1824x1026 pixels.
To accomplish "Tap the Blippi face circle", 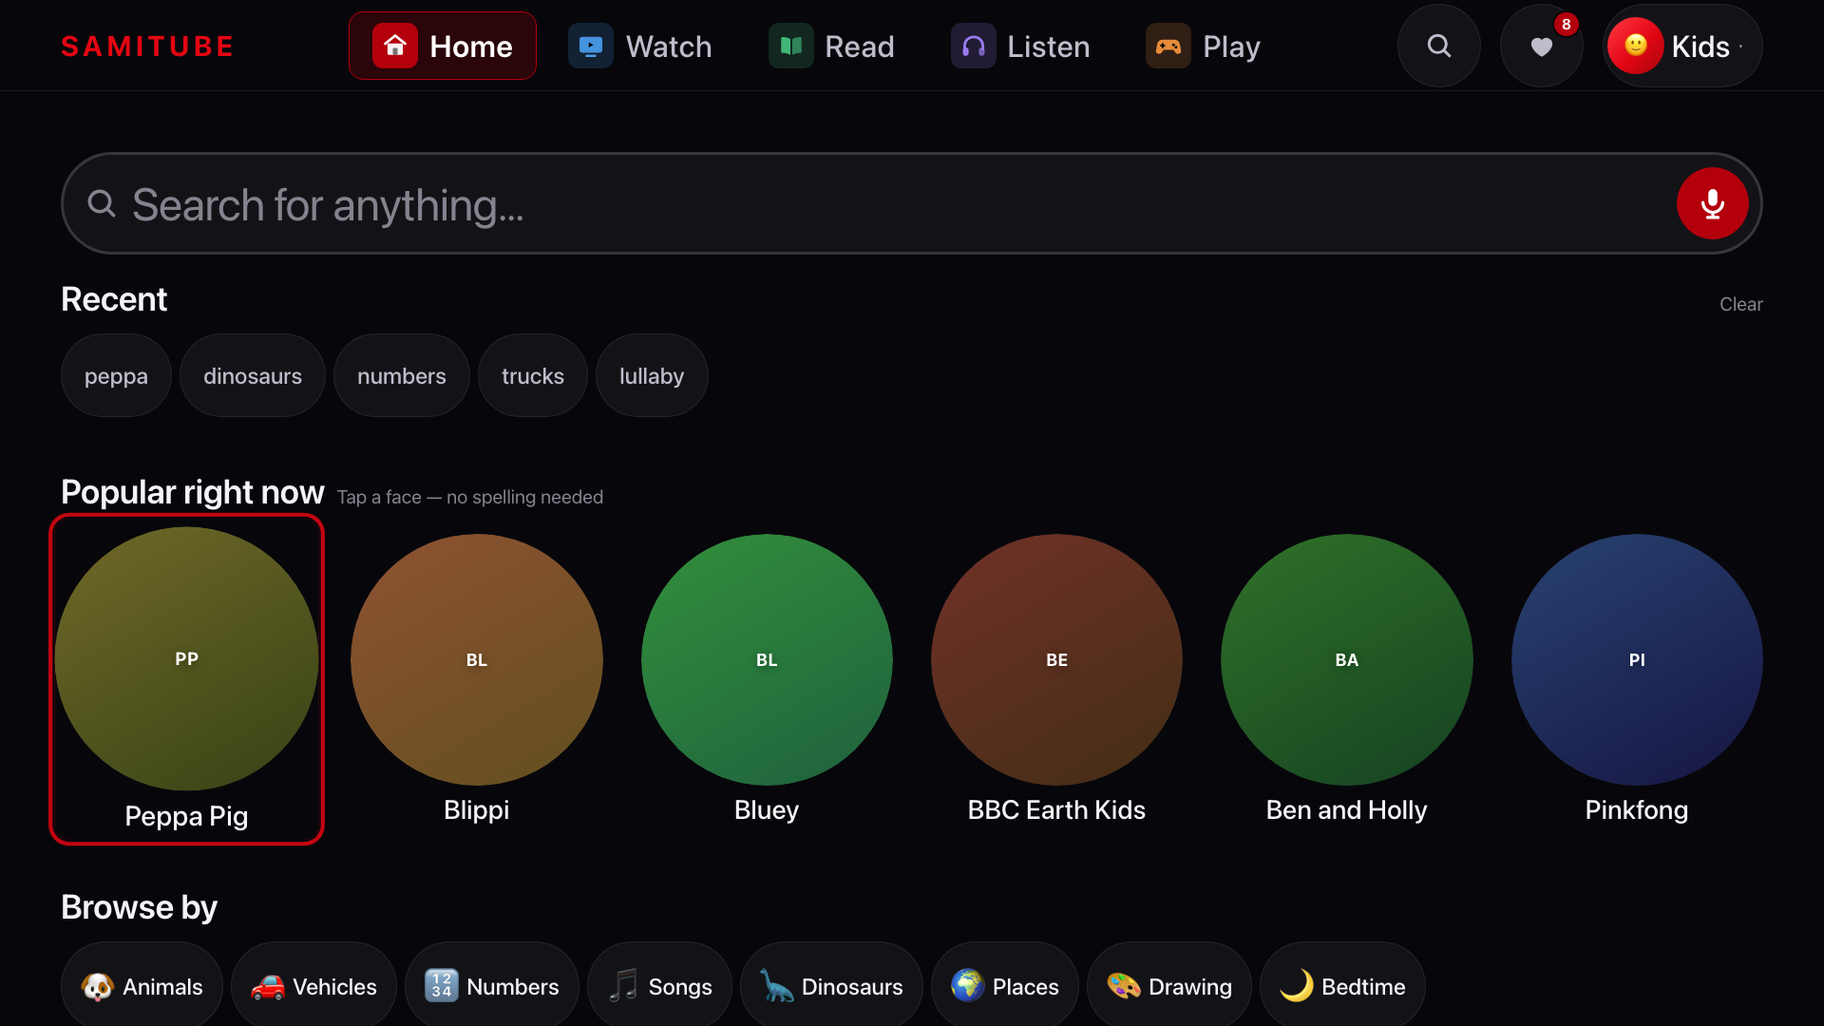I will [477, 659].
